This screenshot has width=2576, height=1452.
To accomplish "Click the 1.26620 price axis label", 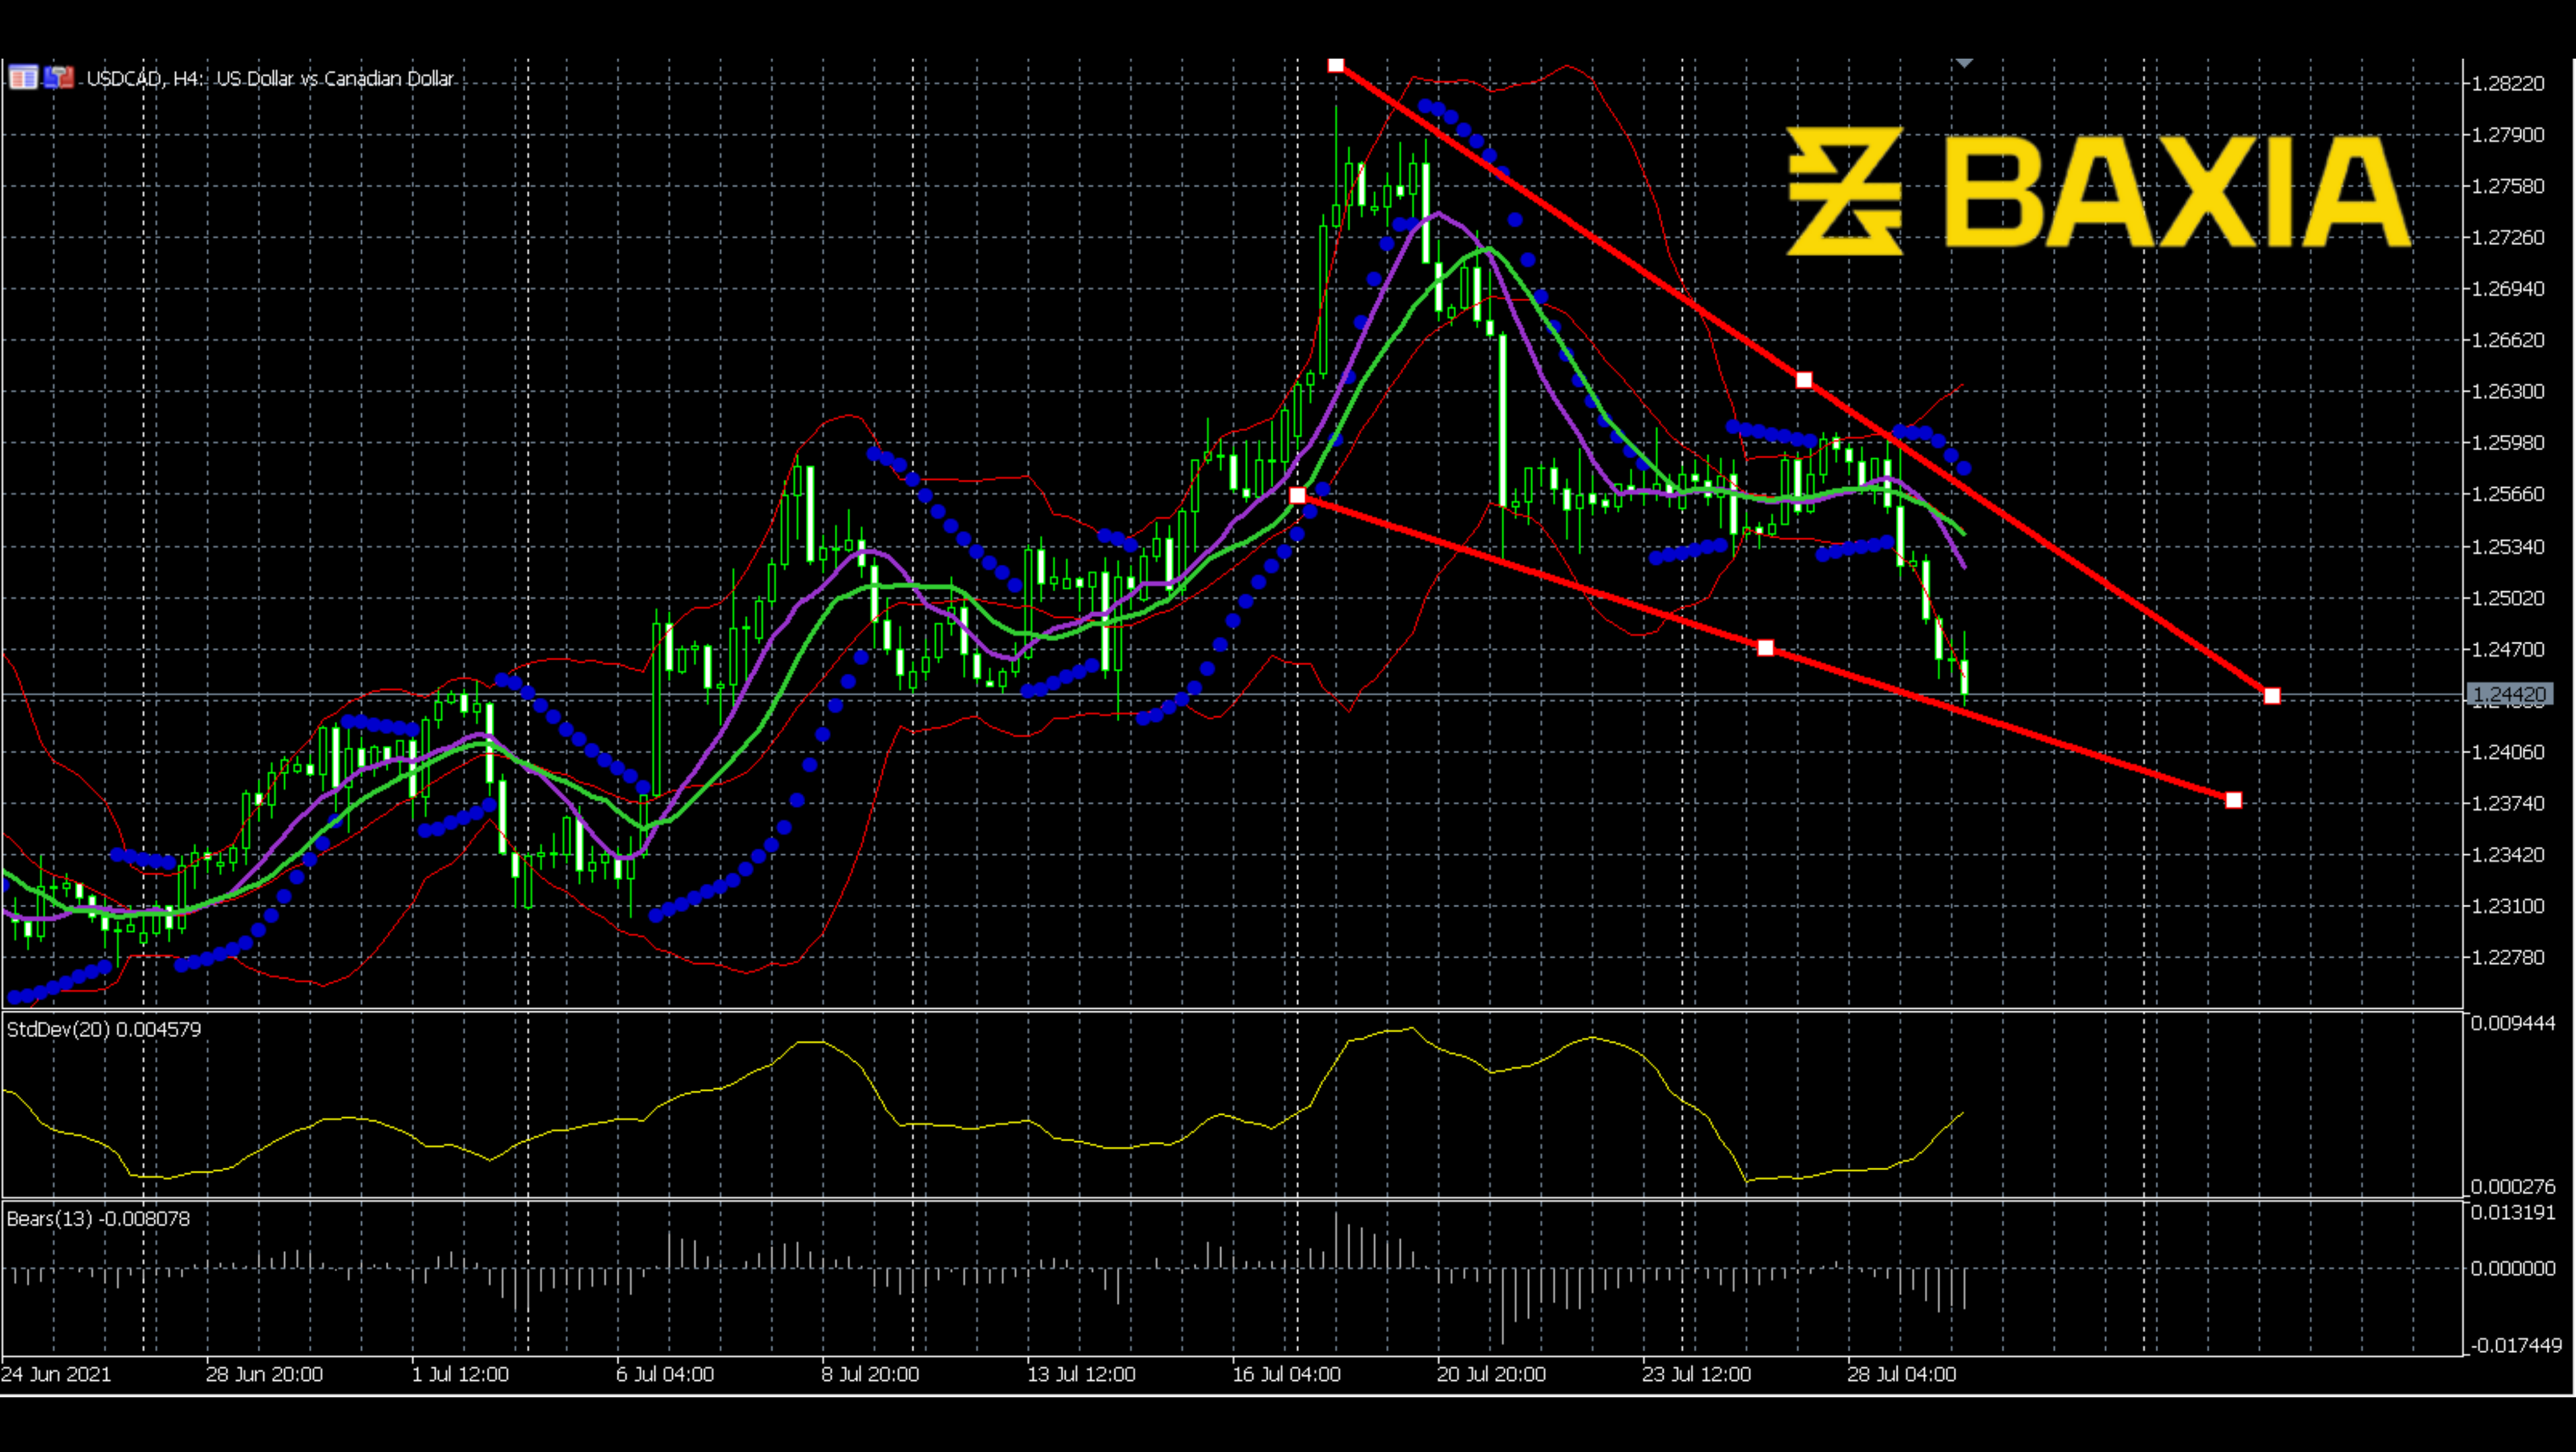I will 2508,340.
